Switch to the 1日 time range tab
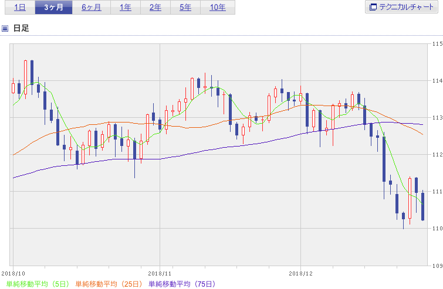Image resolution: width=443 pixels, height=289 pixels. (x=20, y=8)
